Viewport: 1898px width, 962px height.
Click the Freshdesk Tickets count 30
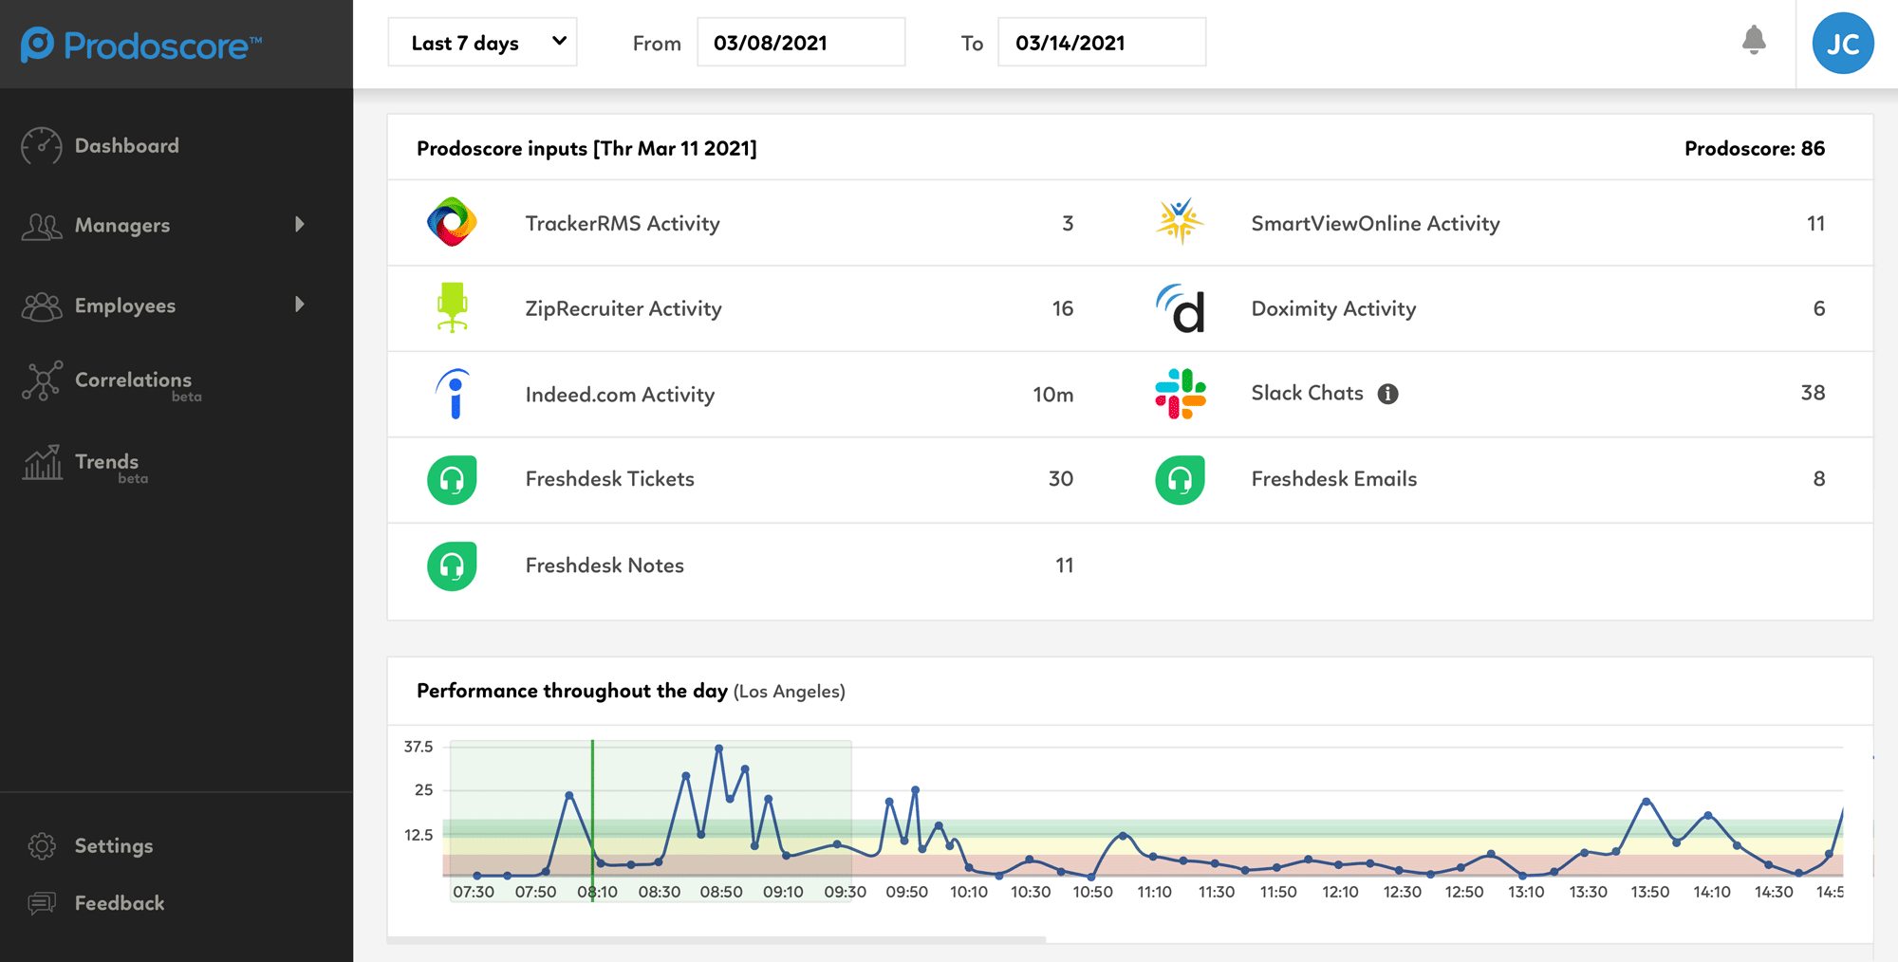point(1060,479)
